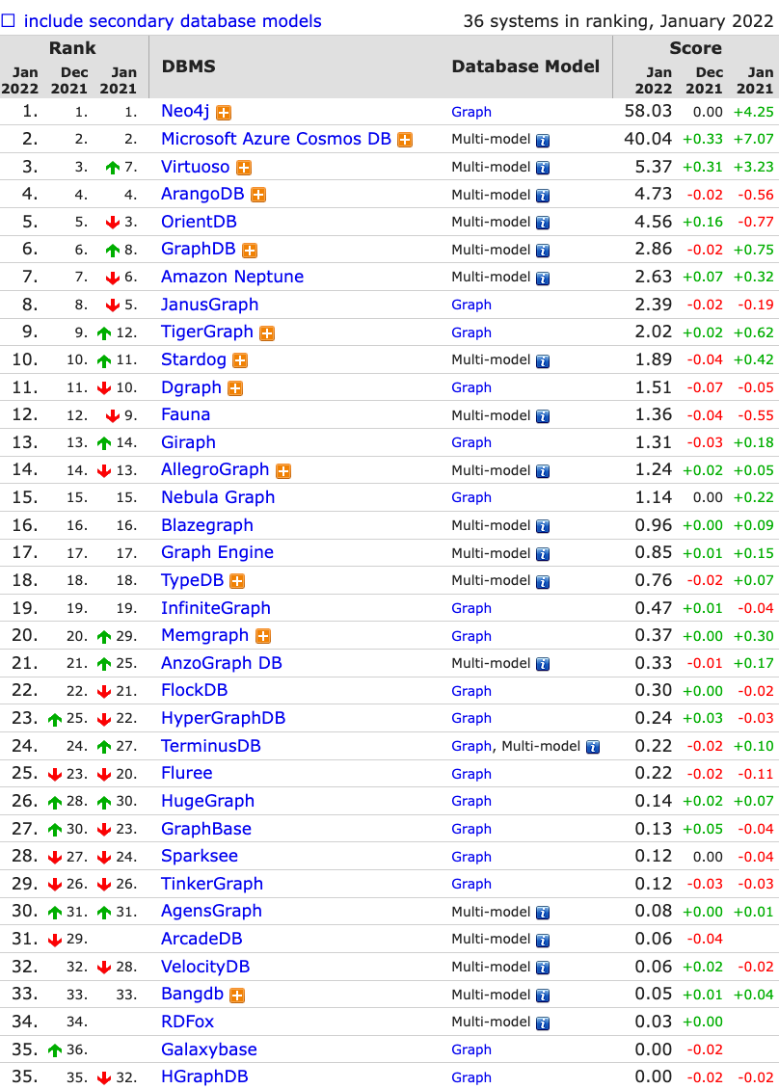
Task: Click the Score column header
Action: [696, 48]
